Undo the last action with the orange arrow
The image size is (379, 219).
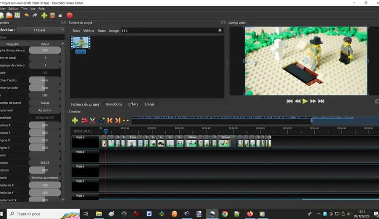(26, 15)
